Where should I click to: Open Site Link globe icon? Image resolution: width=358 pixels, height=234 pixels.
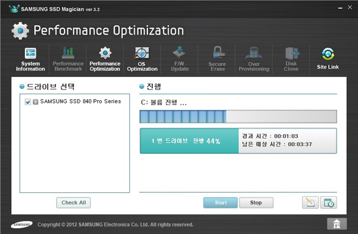[328, 54]
